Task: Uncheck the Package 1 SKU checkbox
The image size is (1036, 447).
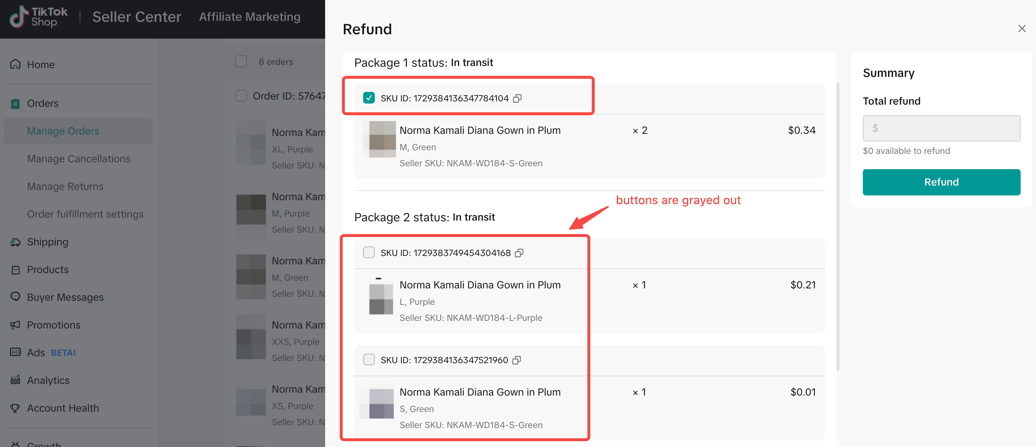Action: click(369, 98)
